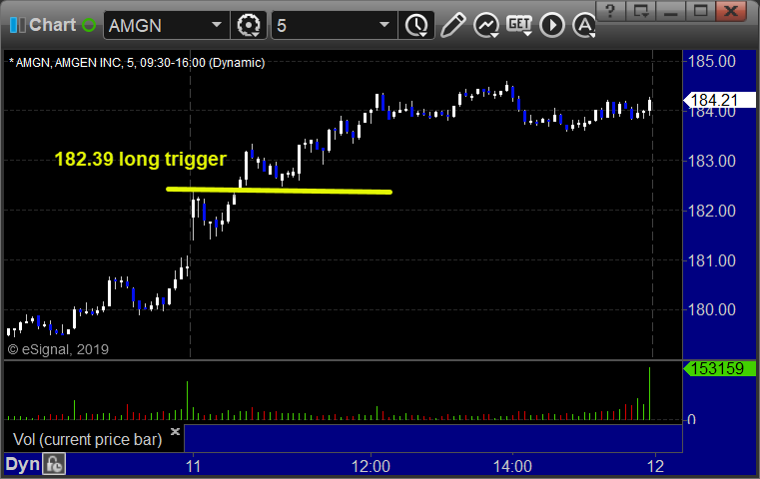Image resolution: width=760 pixels, height=479 pixels.
Task: Click the 153159 volume value label
Action: [720, 368]
